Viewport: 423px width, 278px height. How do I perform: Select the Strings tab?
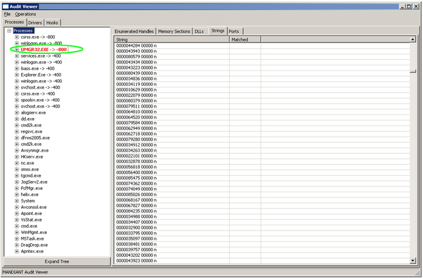pos(218,31)
